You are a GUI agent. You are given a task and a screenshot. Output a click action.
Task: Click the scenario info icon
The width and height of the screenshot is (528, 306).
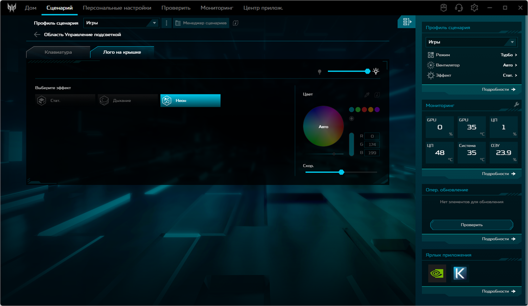coord(236,23)
